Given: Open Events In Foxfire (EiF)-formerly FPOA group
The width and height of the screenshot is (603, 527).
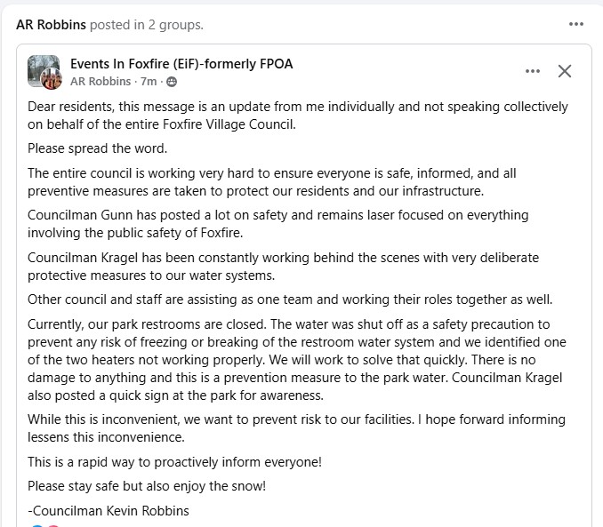Looking at the screenshot, I should (181, 64).
